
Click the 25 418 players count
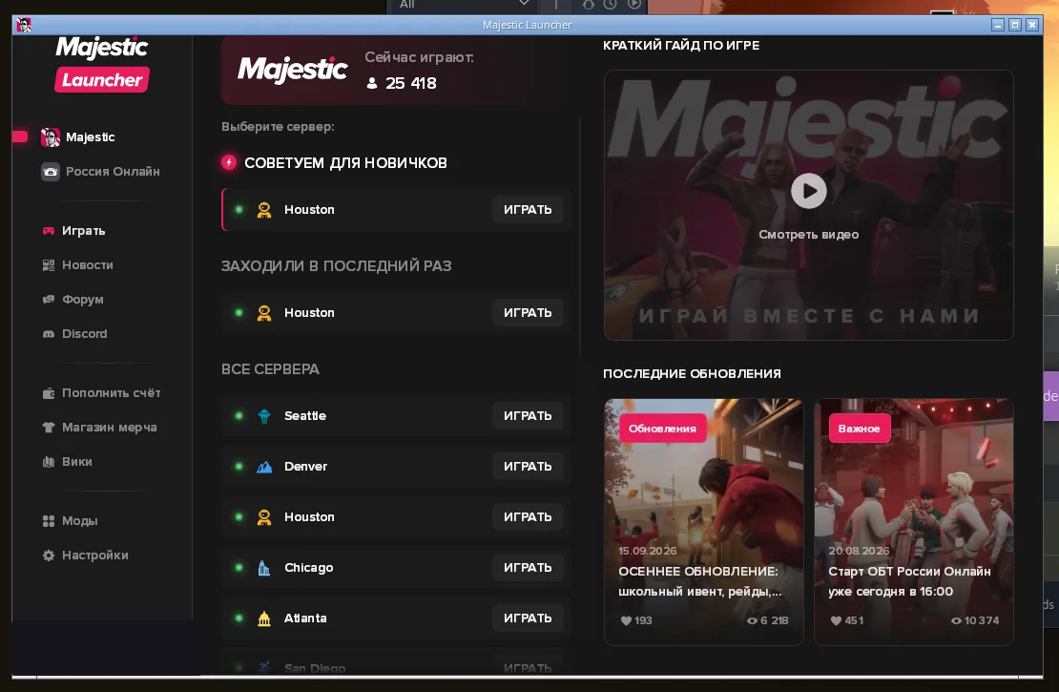point(410,83)
